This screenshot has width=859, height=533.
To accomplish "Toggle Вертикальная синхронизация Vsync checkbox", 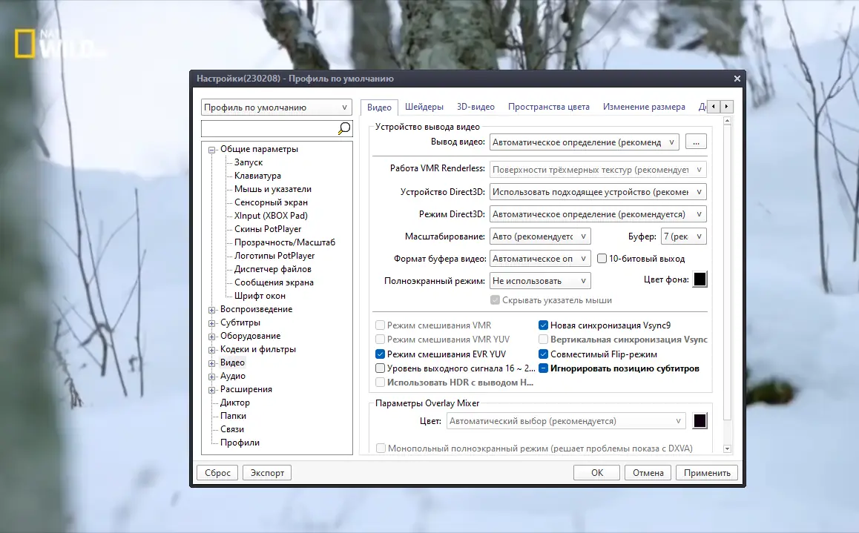I will 543,340.
